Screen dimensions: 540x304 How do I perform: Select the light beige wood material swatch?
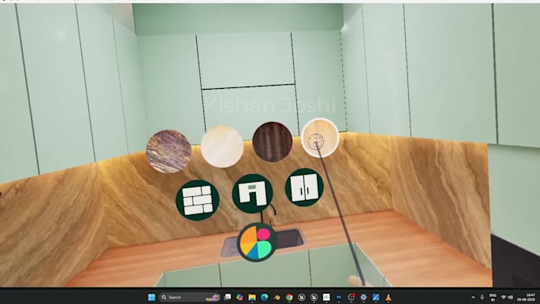(320, 138)
